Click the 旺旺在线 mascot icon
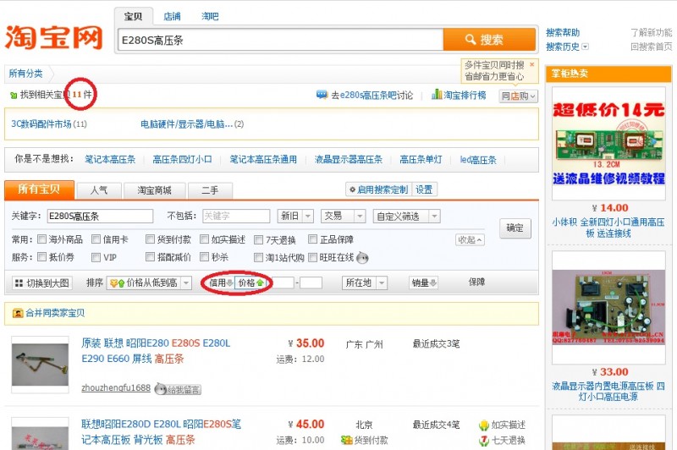This screenshot has height=450, width=677. click(x=362, y=258)
